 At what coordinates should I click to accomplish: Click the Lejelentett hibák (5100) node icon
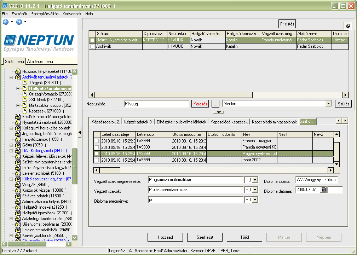[18, 173]
